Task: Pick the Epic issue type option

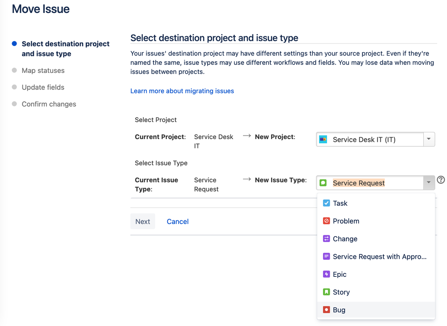Action: (x=340, y=275)
